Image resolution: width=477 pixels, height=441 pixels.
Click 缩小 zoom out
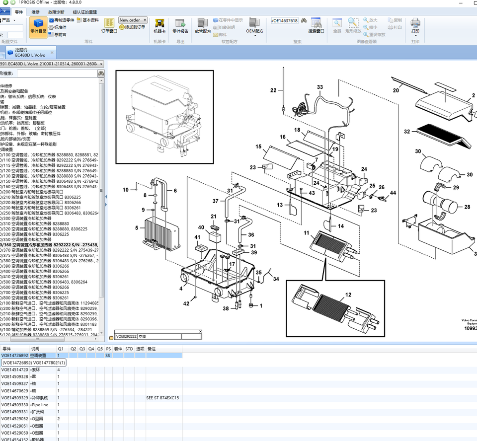[x=370, y=27]
